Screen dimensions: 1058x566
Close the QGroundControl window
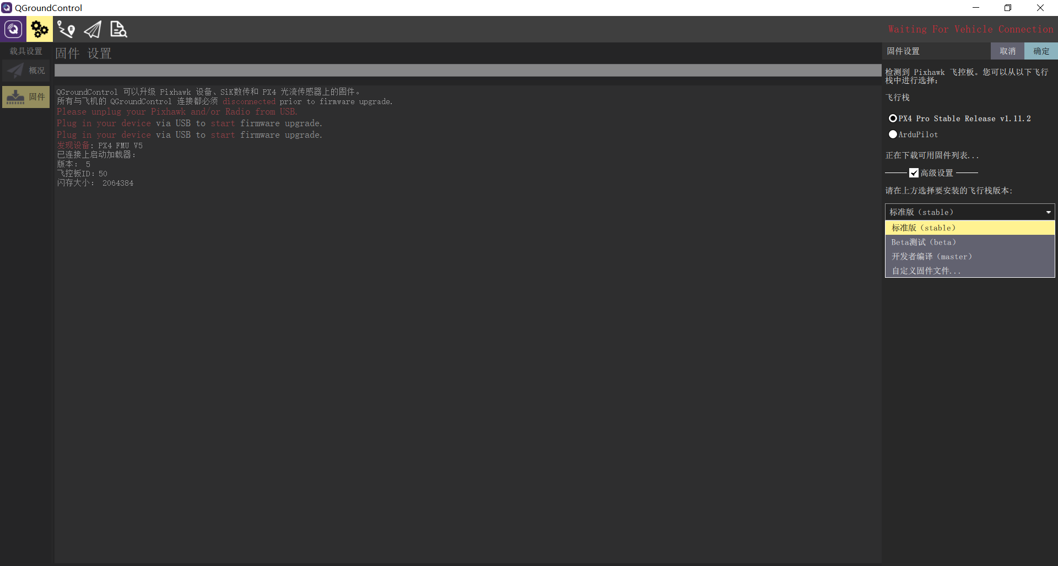(1040, 8)
